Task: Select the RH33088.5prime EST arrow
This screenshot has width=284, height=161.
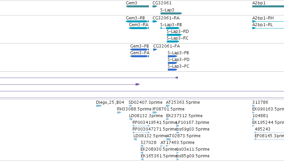Action: [x=119, y=113]
